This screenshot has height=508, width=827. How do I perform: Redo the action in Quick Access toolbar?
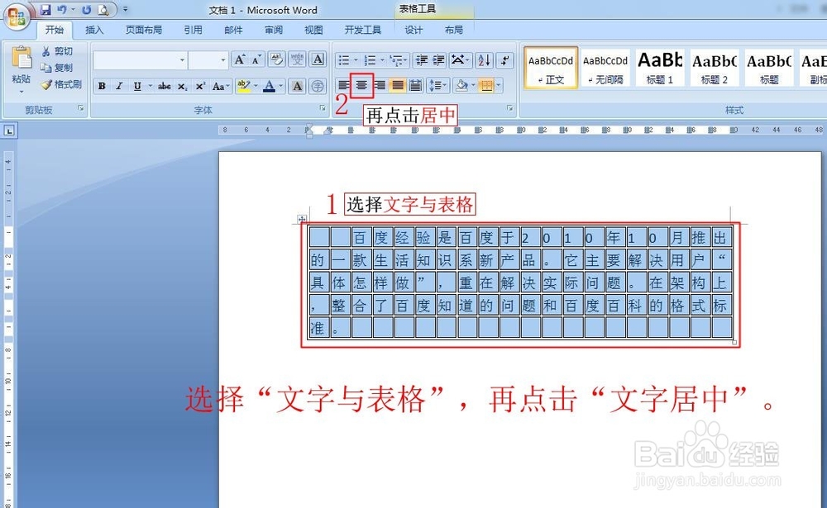[x=86, y=9]
